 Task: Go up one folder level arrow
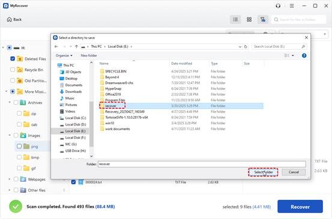[x=76, y=47]
